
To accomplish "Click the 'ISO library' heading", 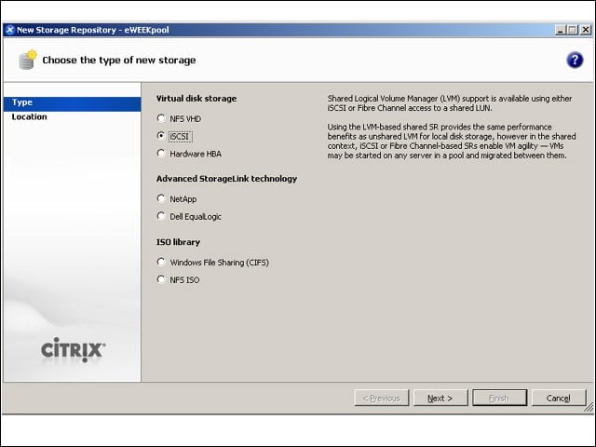I will point(178,242).
